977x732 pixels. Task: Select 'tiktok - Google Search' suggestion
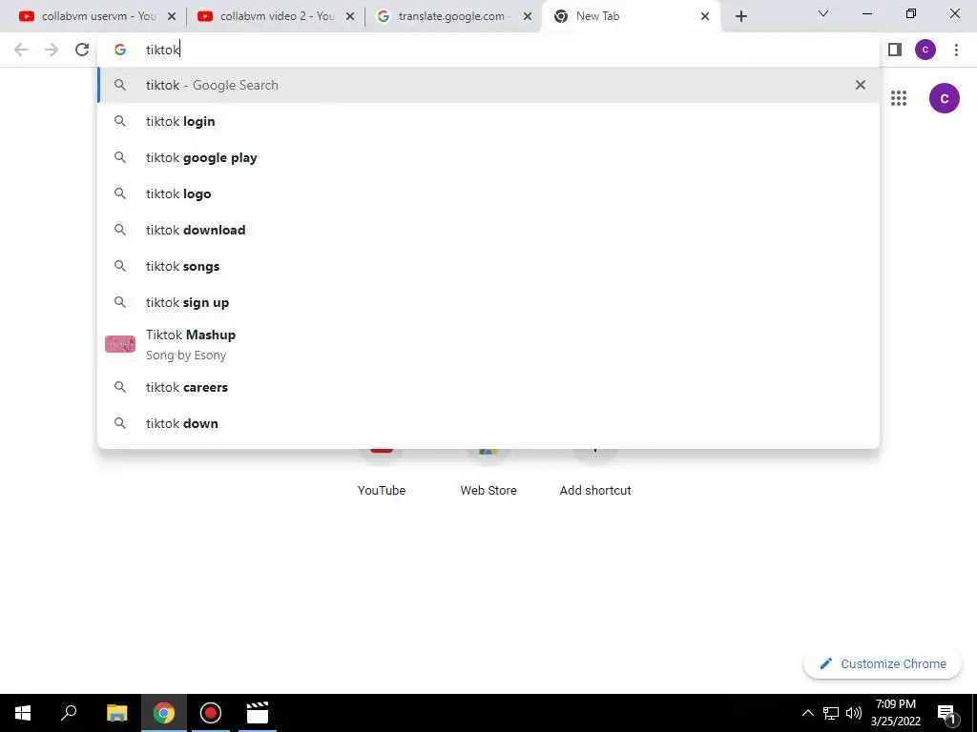click(488, 85)
